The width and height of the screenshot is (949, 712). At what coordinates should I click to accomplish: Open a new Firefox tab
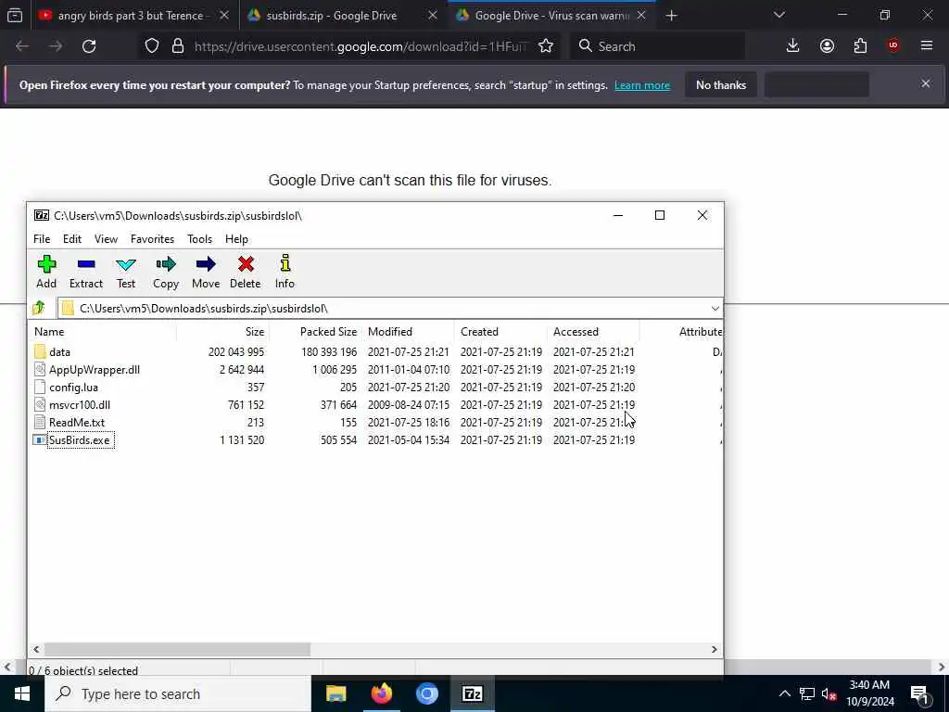[671, 16]
